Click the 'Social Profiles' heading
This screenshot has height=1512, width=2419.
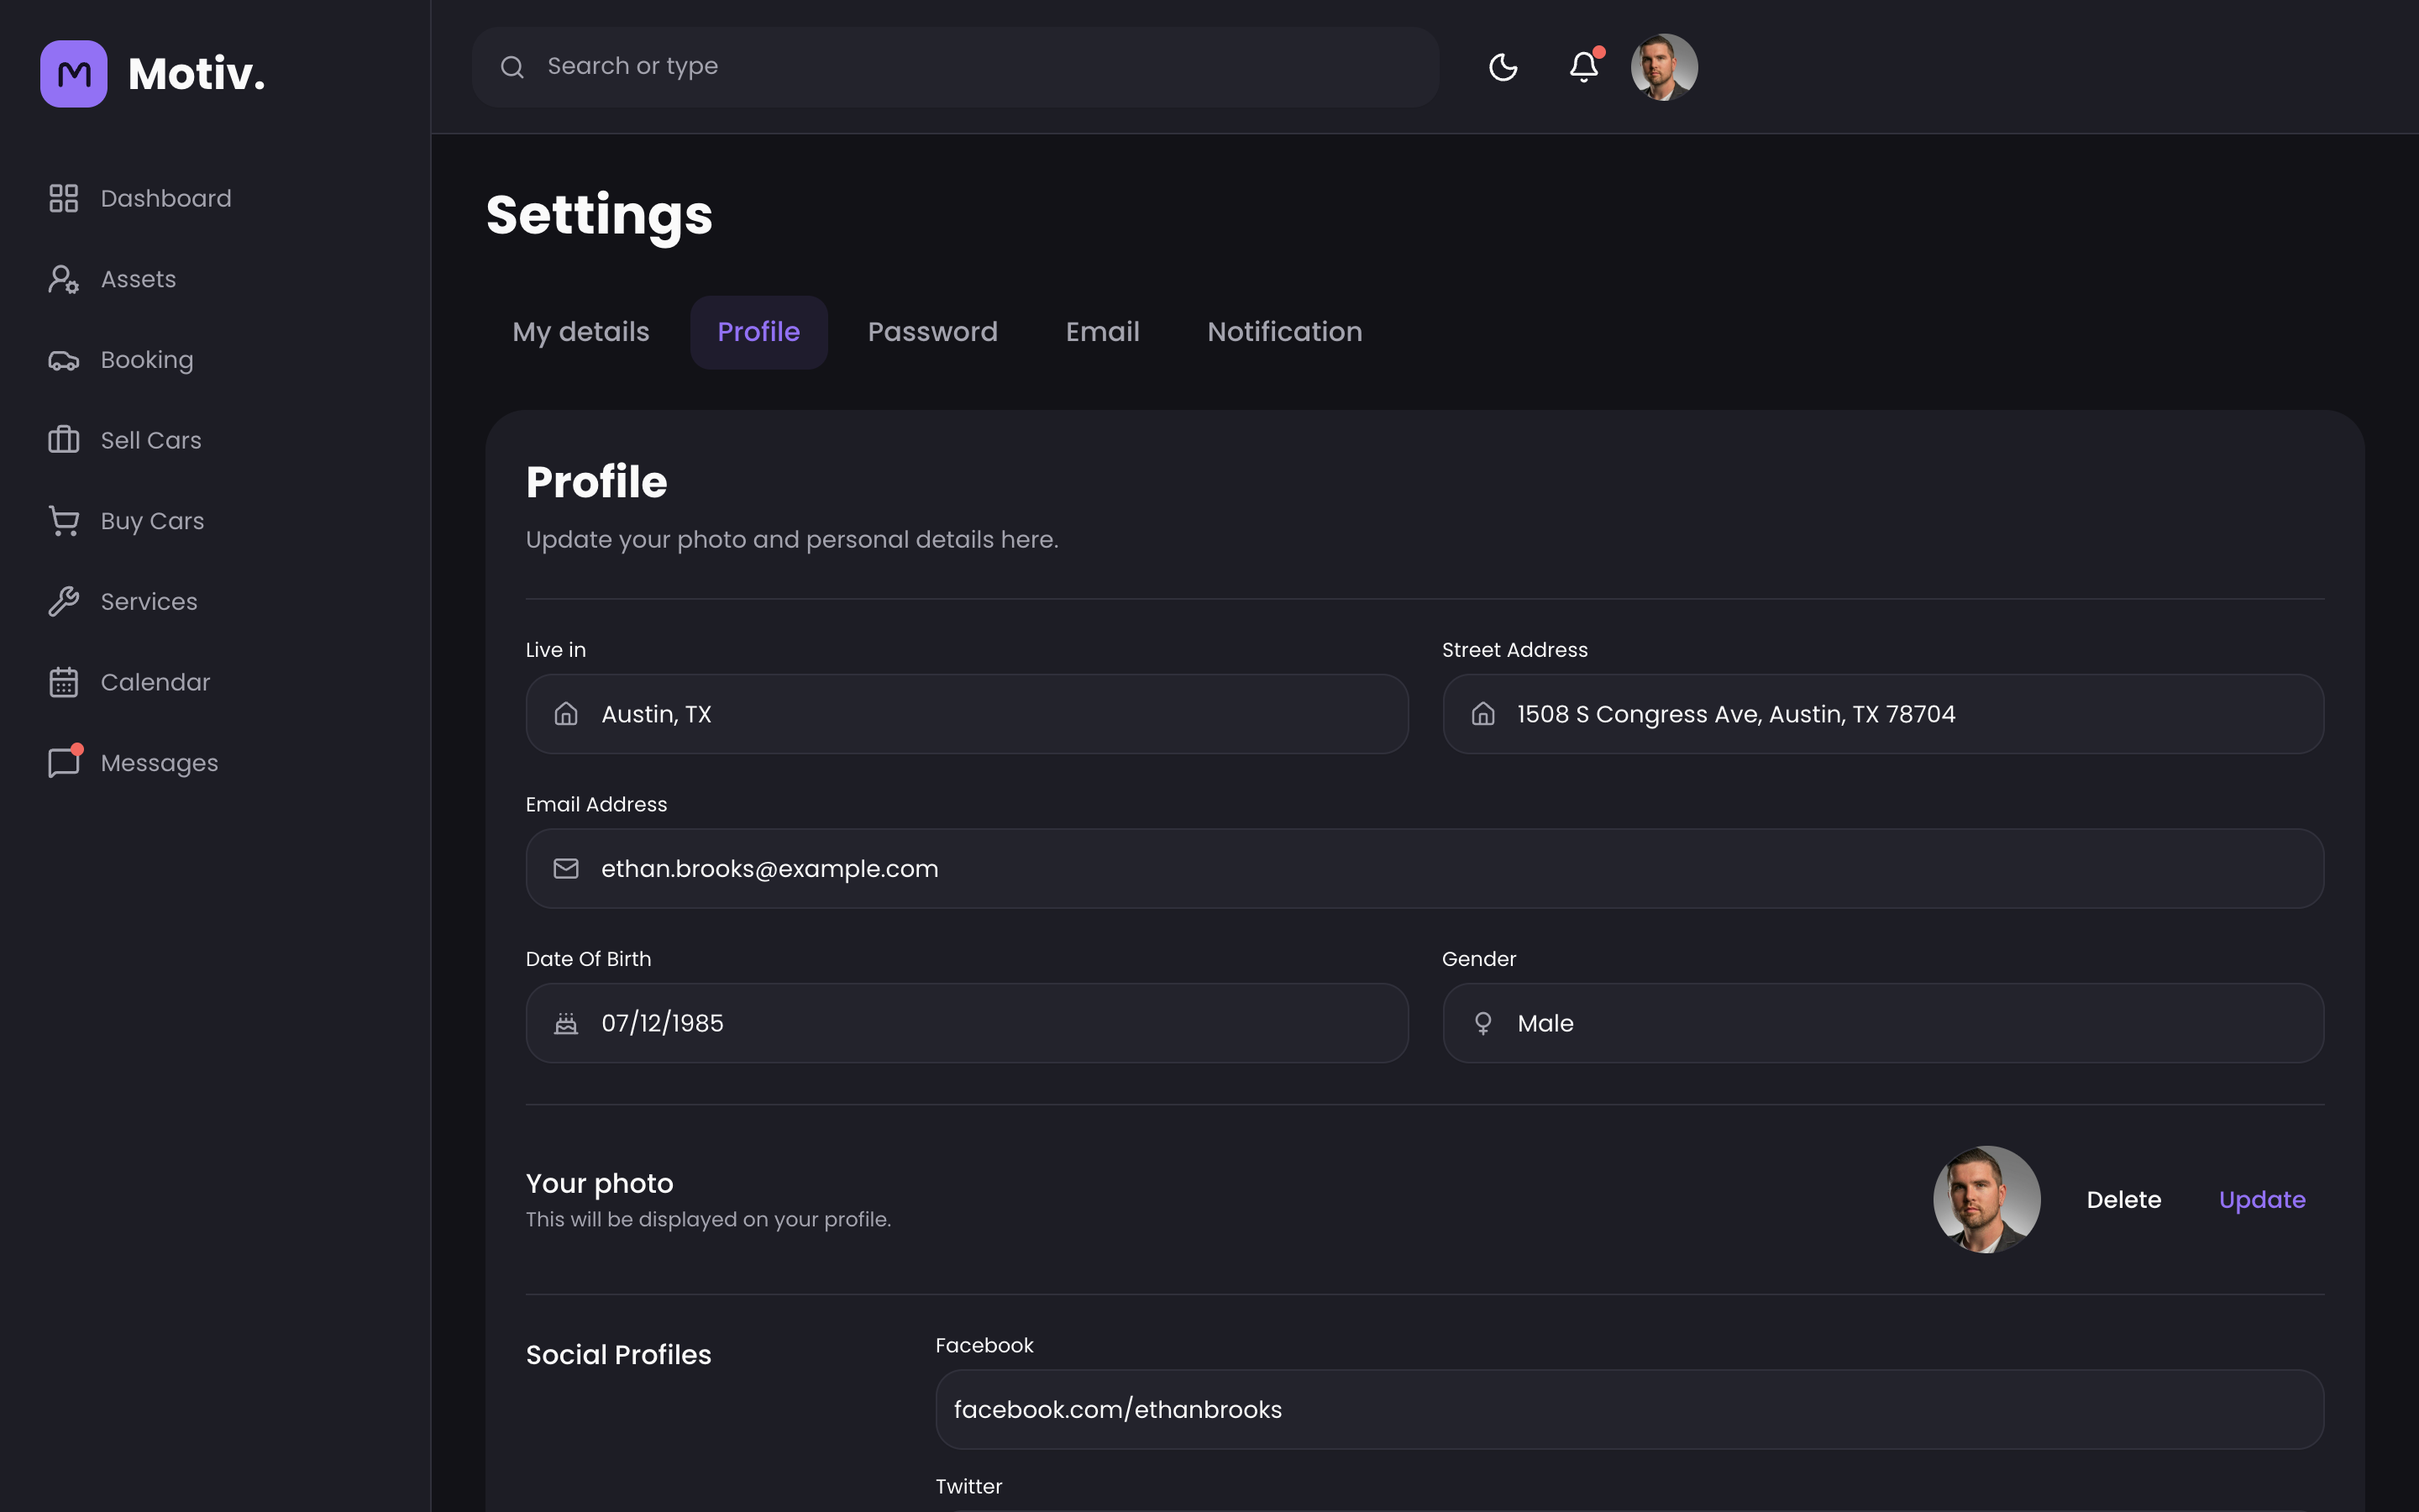coord(619,1355)
